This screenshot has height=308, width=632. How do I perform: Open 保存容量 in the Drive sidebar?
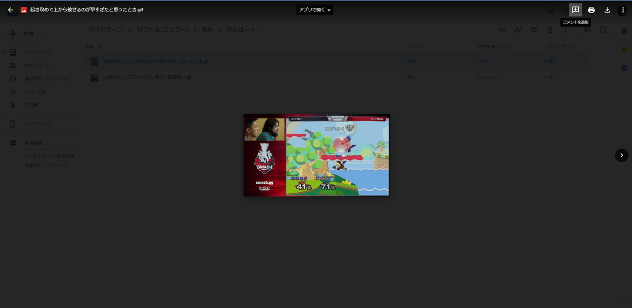pyautogui.click(x=33, y=143)
